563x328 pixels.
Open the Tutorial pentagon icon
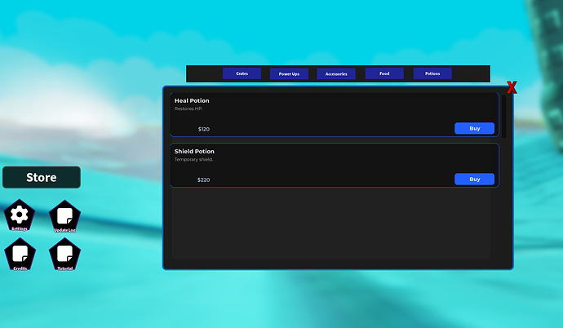click(x=65, y=255)
